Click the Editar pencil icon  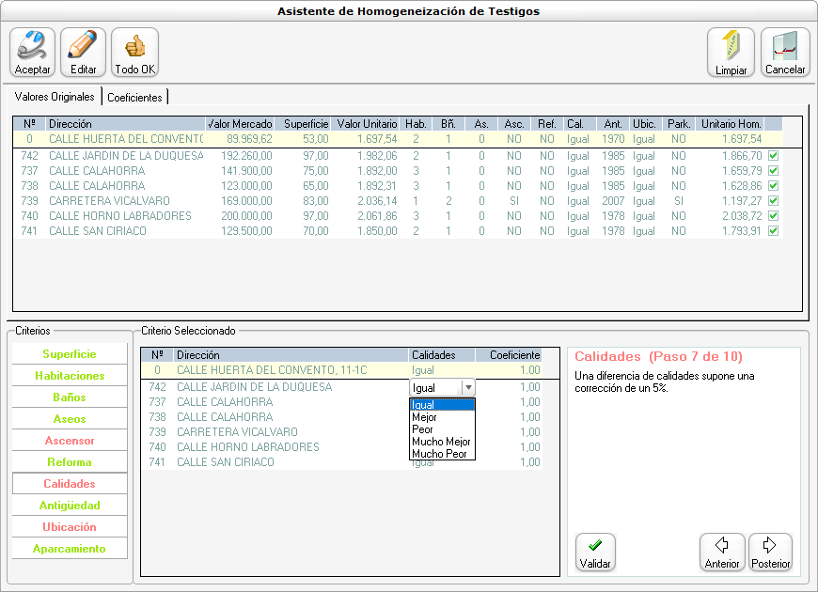[84, 52]
